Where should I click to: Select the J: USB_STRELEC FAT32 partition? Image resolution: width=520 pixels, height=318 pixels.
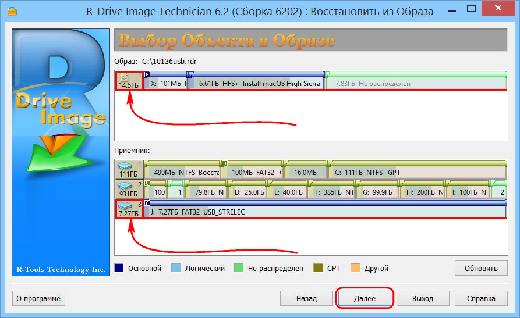(326, 209)
